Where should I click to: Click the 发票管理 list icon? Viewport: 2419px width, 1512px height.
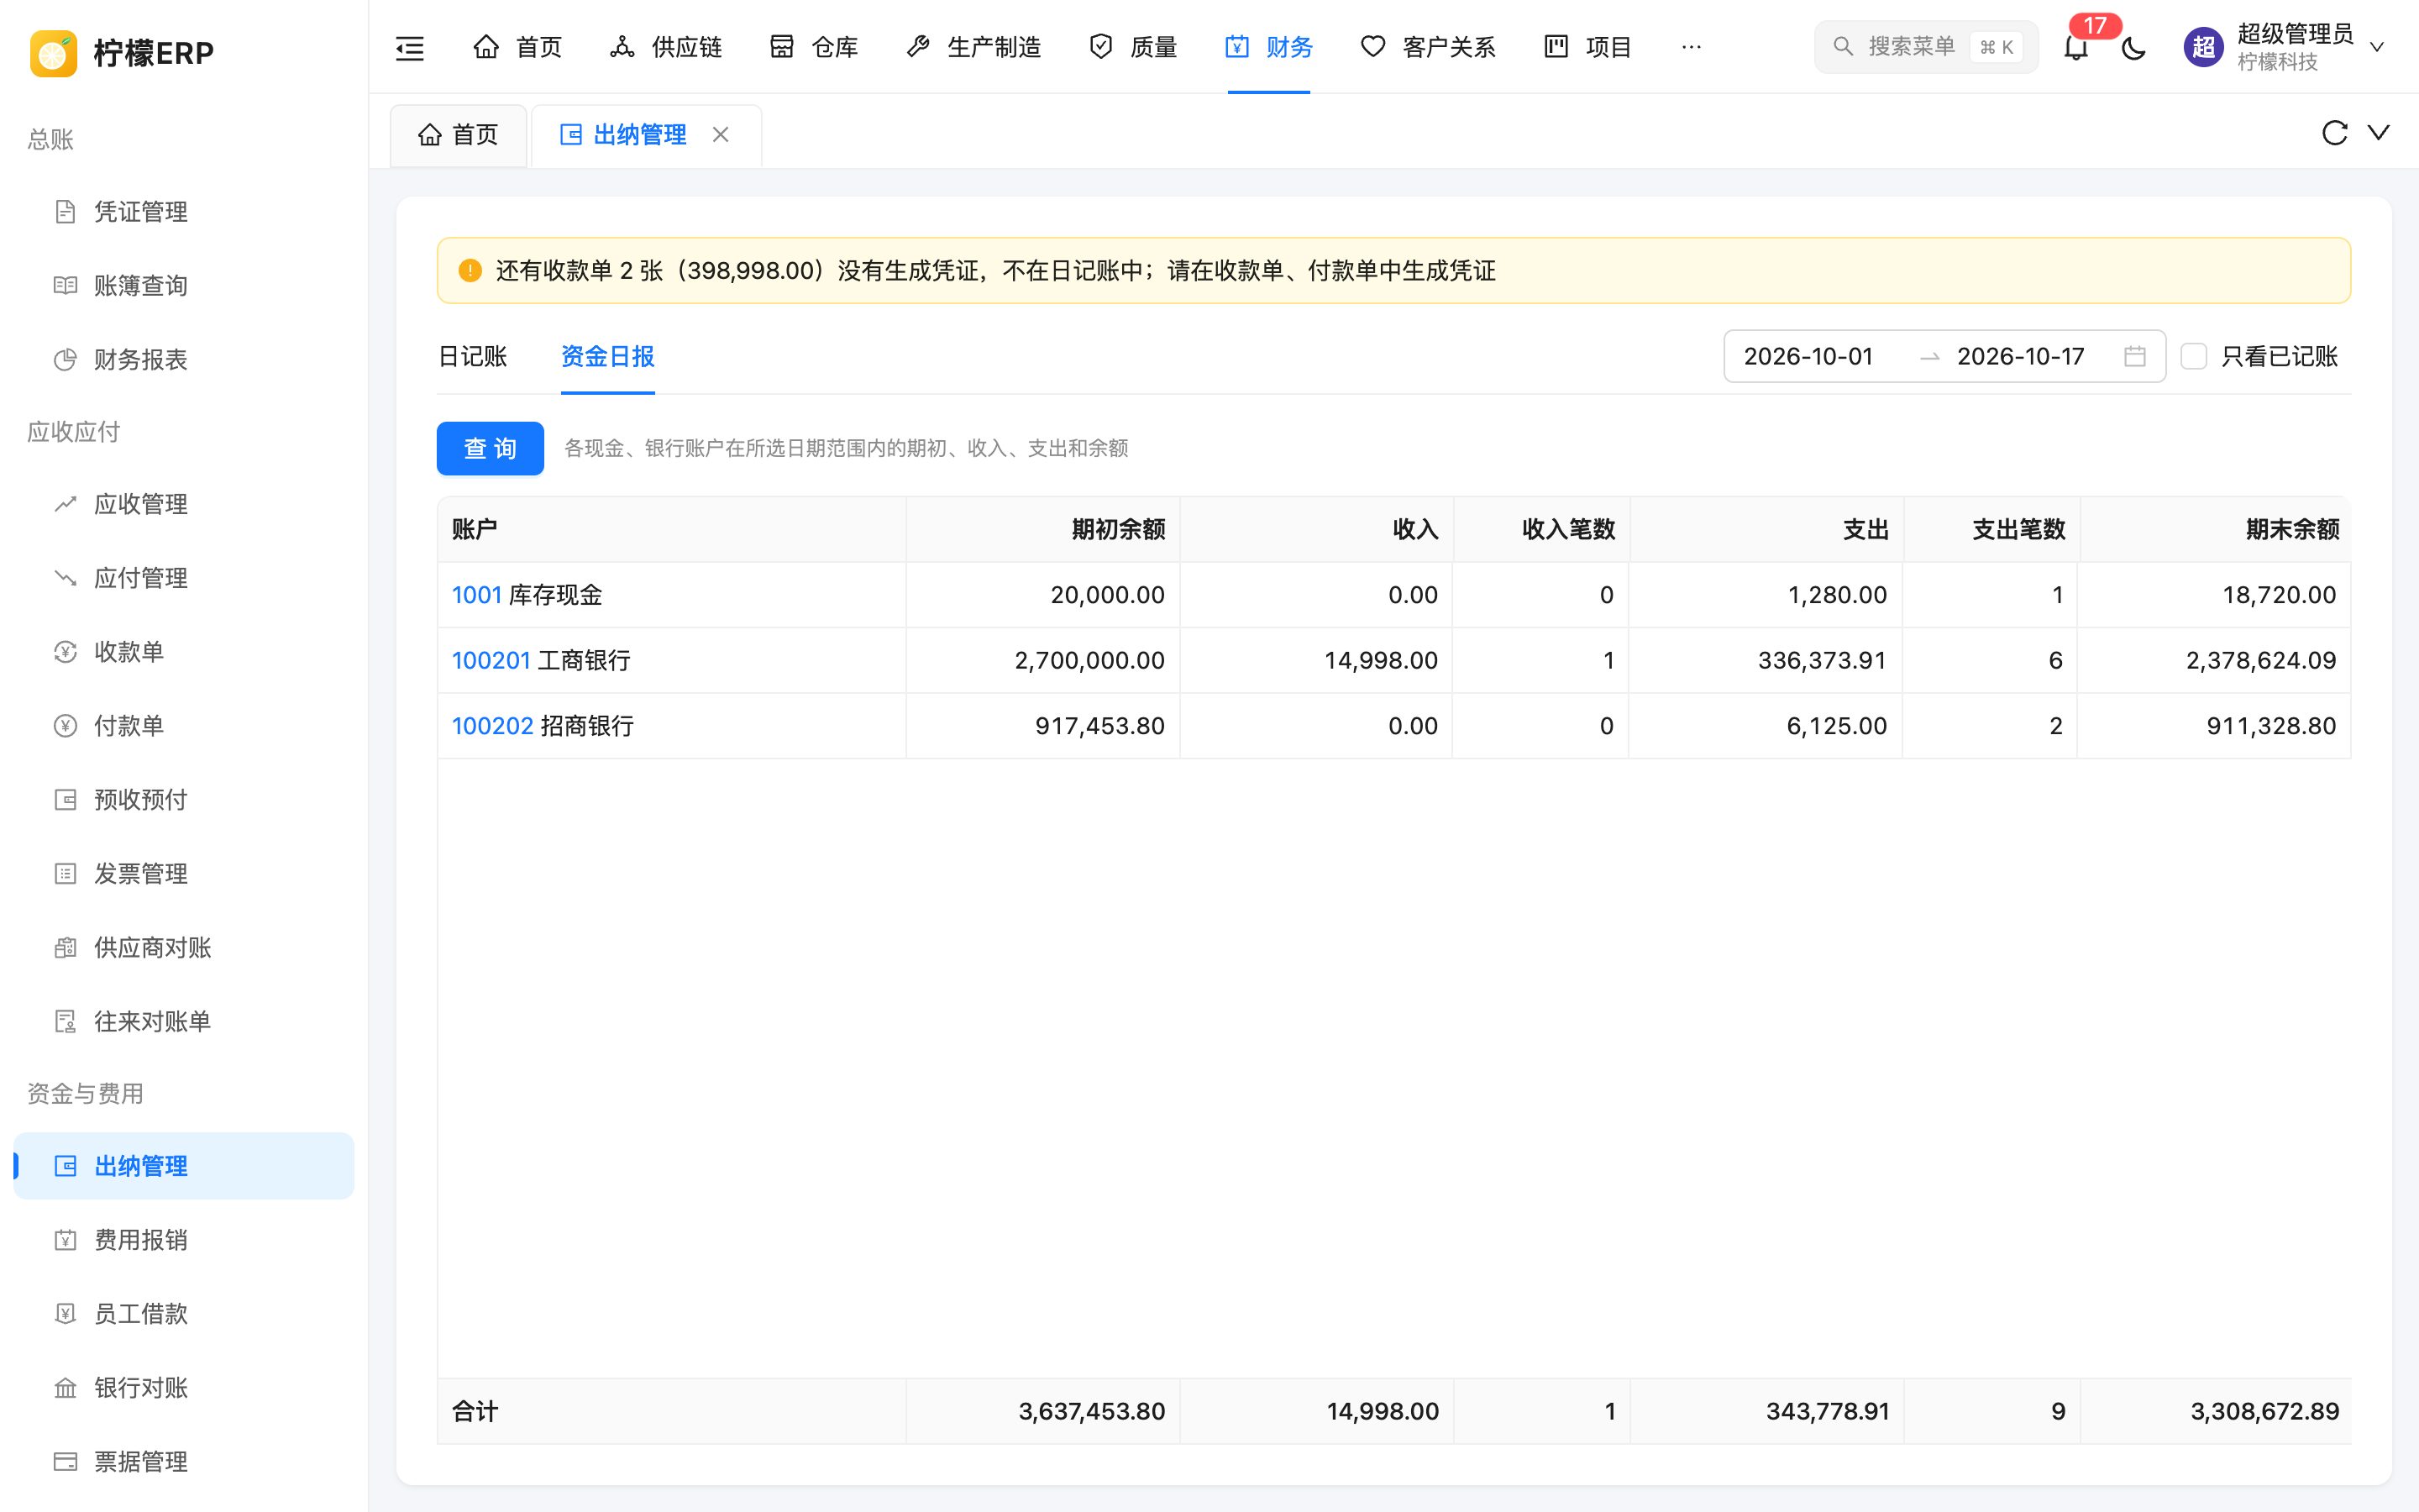click(x=65, y=874)
